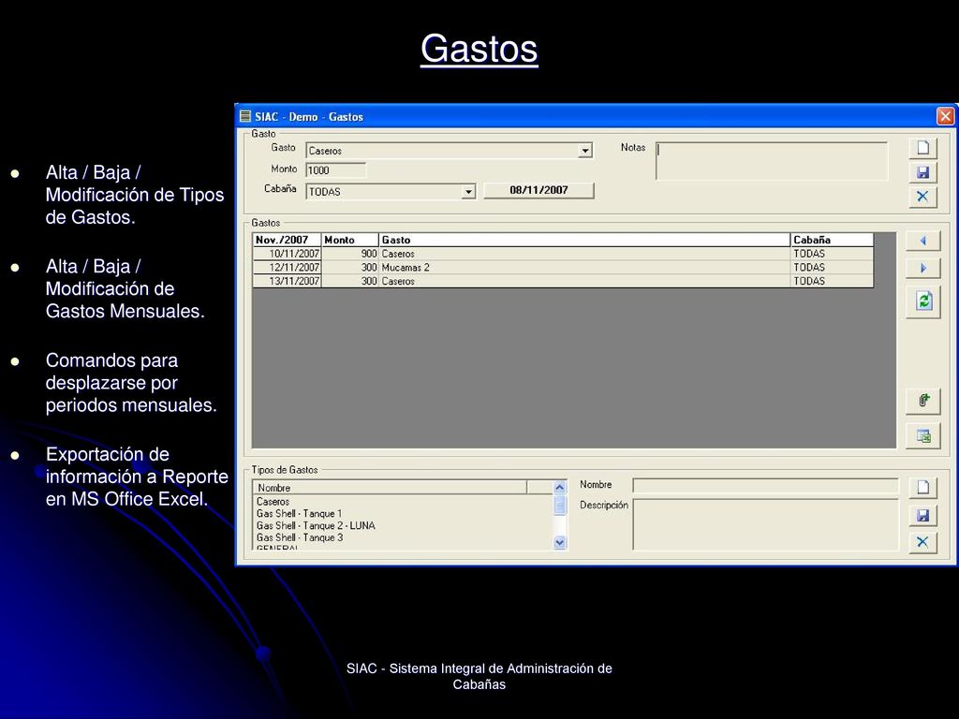
Task: Click the 900 amount cell
Action: (350, 254)
